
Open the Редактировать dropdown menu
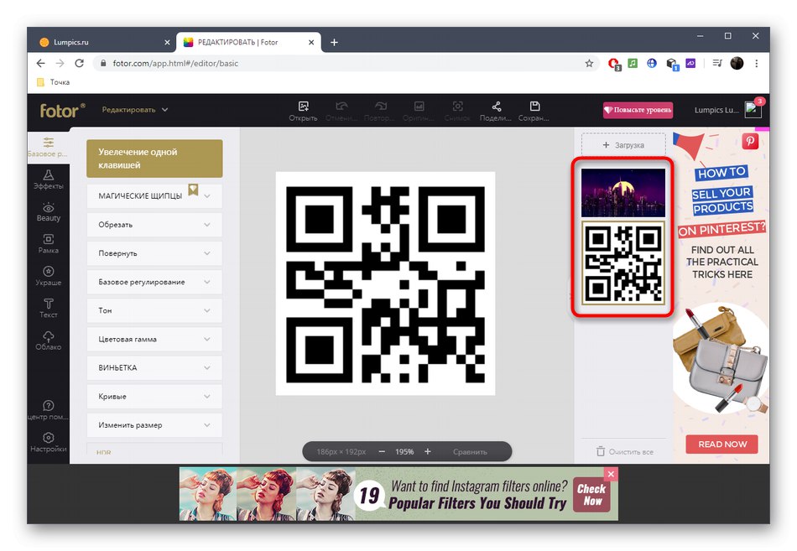pos(135,110)
